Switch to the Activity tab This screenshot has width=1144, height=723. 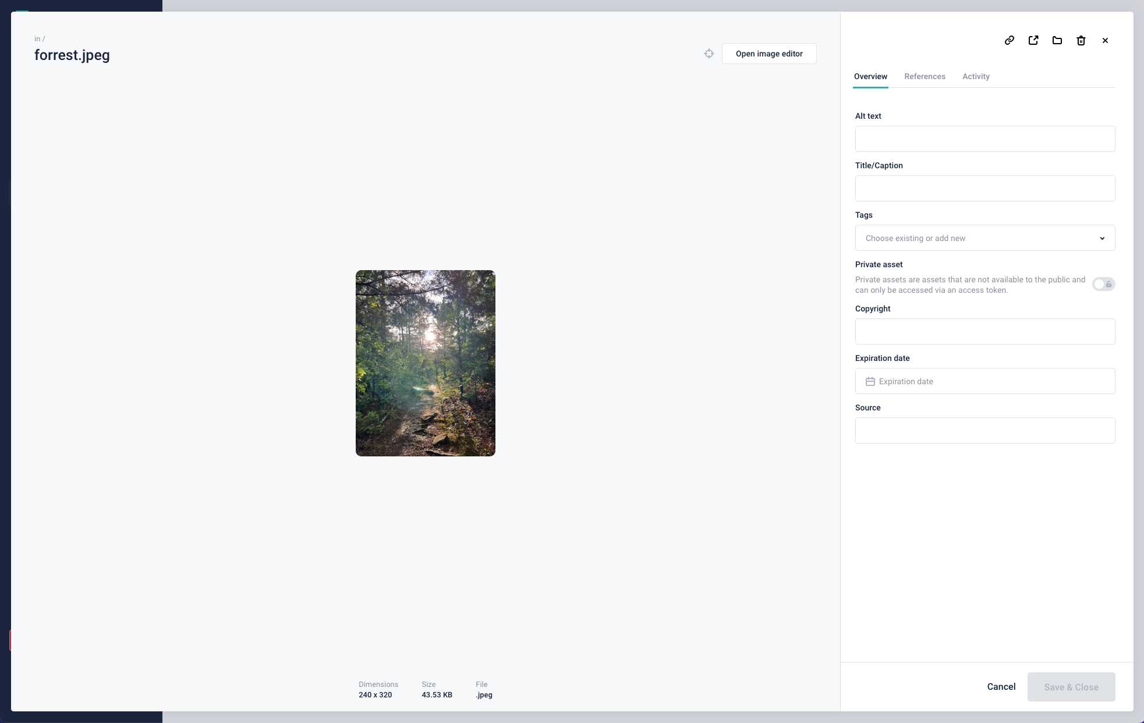[x=976, y=76]
